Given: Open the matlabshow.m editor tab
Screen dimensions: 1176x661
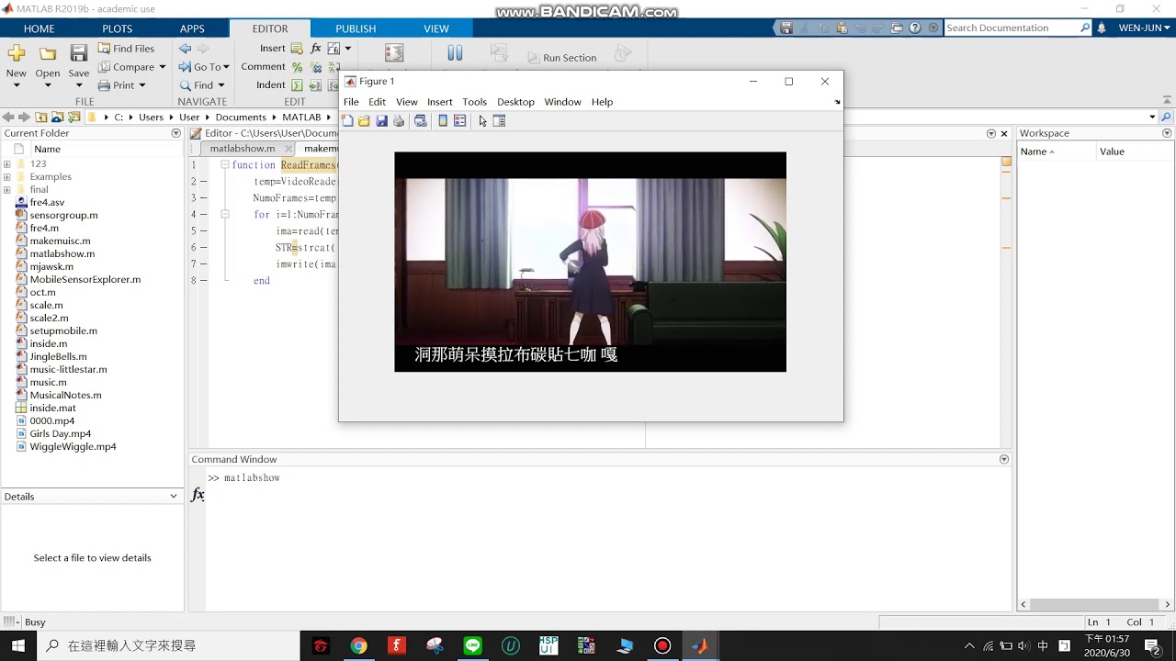Looking at the screenshot, I should 243,149.
